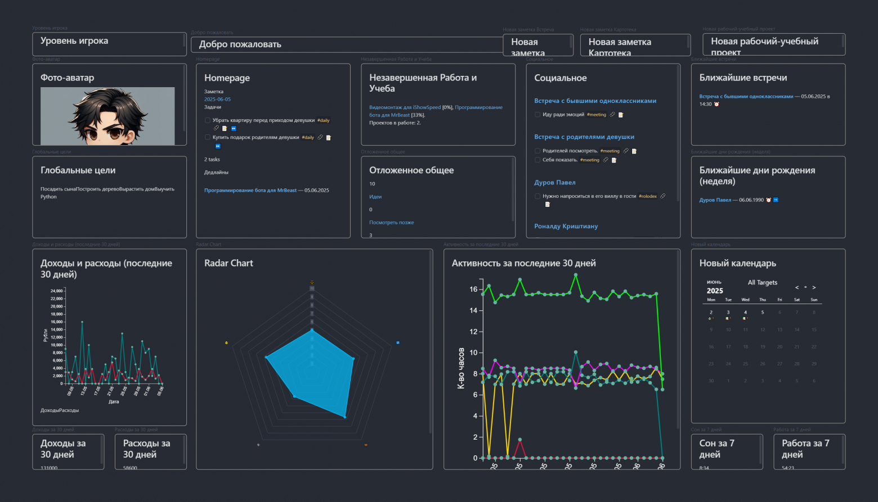This screenshot has height=502, width=878.
Task: Check the "Родителей посмотреть." task checkbox
Action: (x=537, y=151)
